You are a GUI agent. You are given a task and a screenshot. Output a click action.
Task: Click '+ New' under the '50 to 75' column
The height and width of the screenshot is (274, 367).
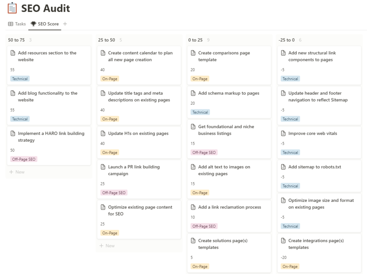click(16, 172)
